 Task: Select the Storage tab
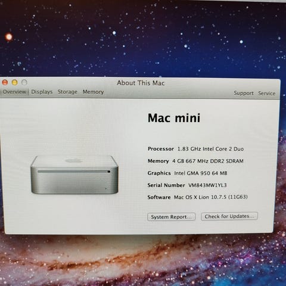coord(67,92)
